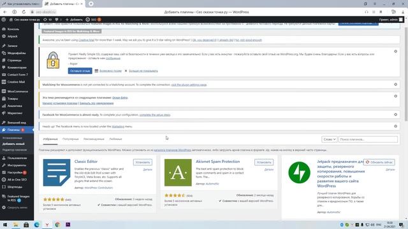Screen dimensions: 408x229
Task: Dismiss the Really Simple SSL notice
Action: (395, 52)
